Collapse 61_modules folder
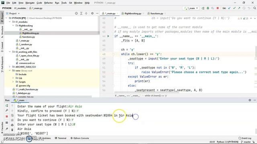Screen dimensions: 257x144 coord(10,22)
